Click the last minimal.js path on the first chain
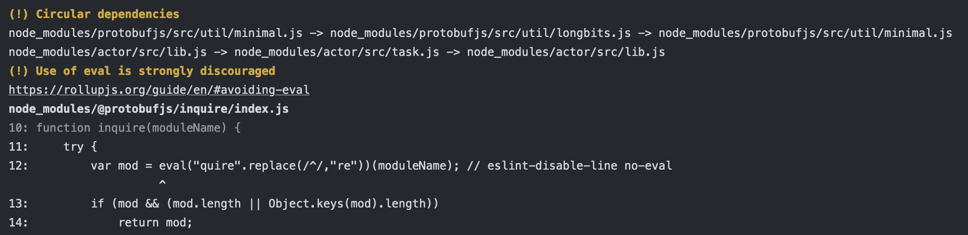 point(805,33)
